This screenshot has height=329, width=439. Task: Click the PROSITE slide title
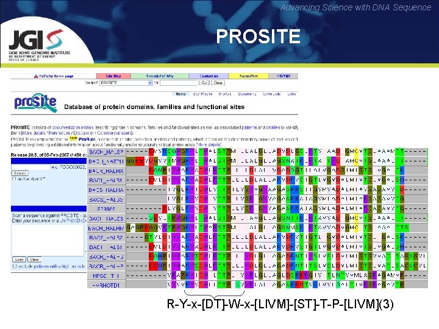[258, 37]
